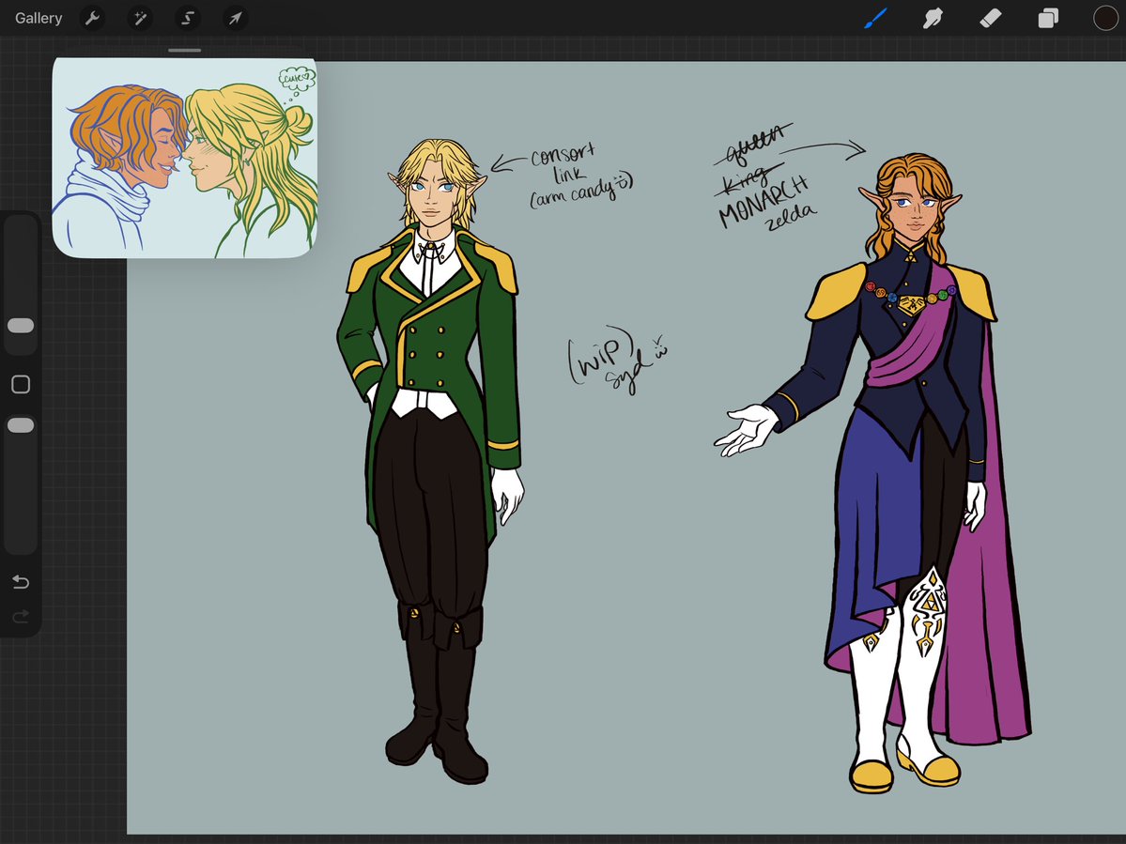Open the Layers panel

[x=1048, y=18]
